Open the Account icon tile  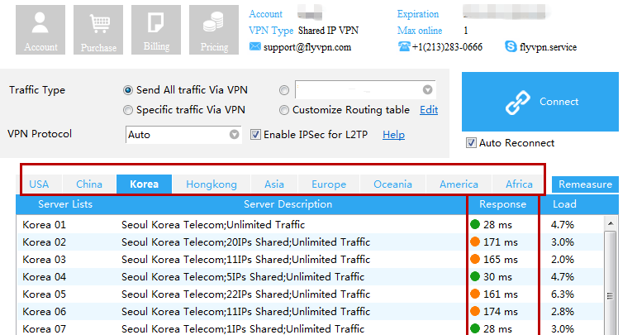(40, 30)
